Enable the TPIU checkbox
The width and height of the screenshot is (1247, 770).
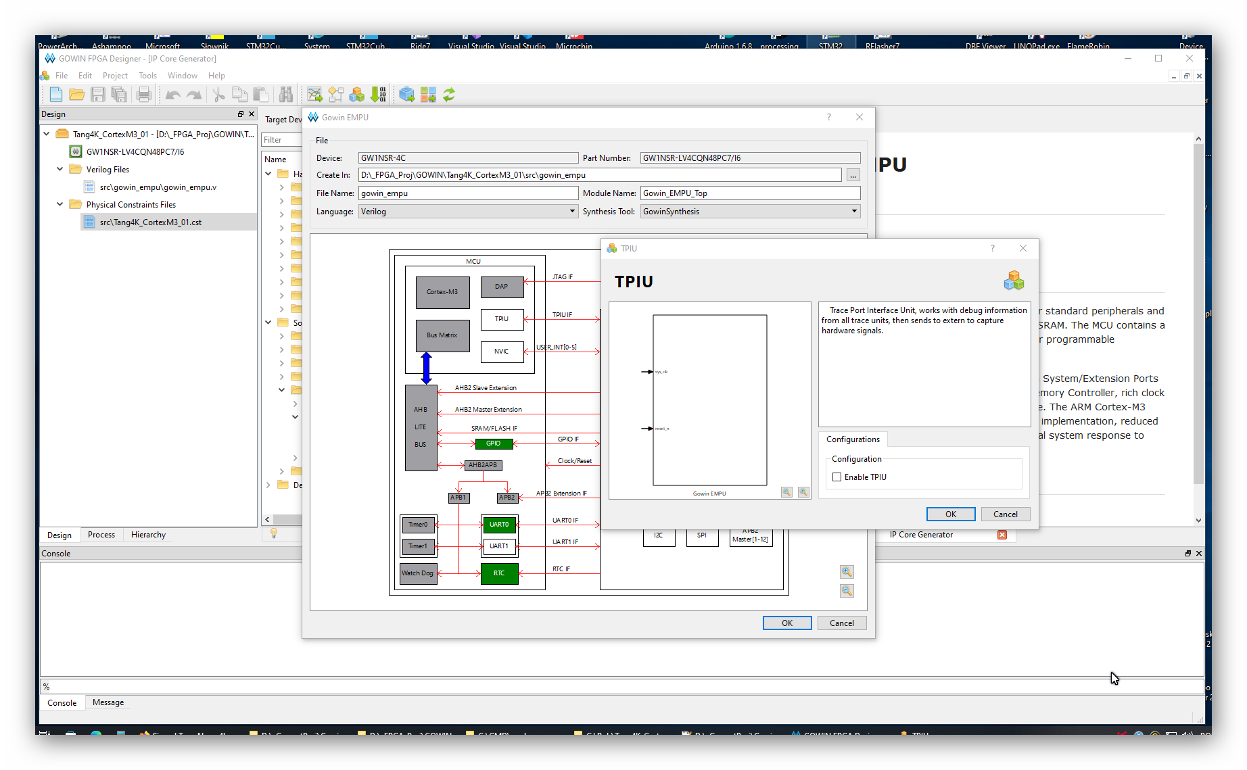coord(837,477)
